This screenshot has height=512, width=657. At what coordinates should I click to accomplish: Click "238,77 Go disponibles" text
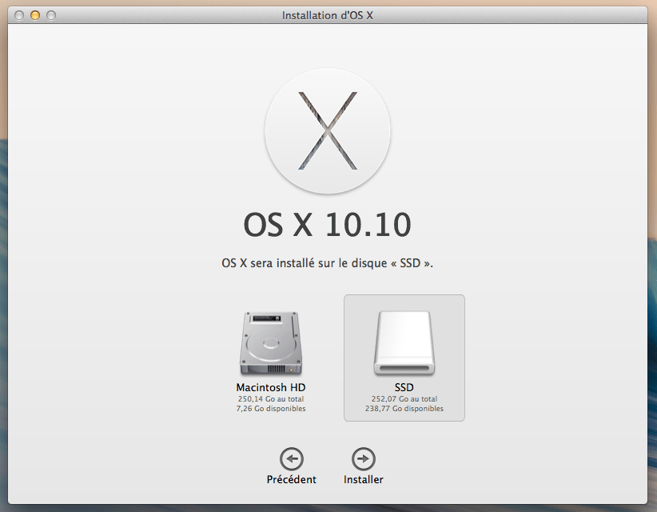pos(404,409)
